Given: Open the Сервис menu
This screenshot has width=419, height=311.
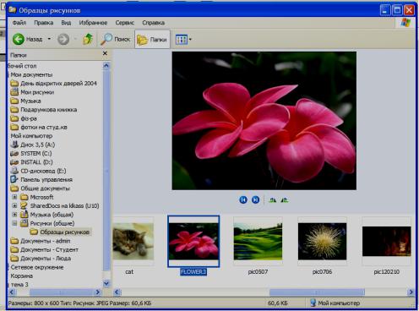Looking at the screenshot, I should [124, 23].
